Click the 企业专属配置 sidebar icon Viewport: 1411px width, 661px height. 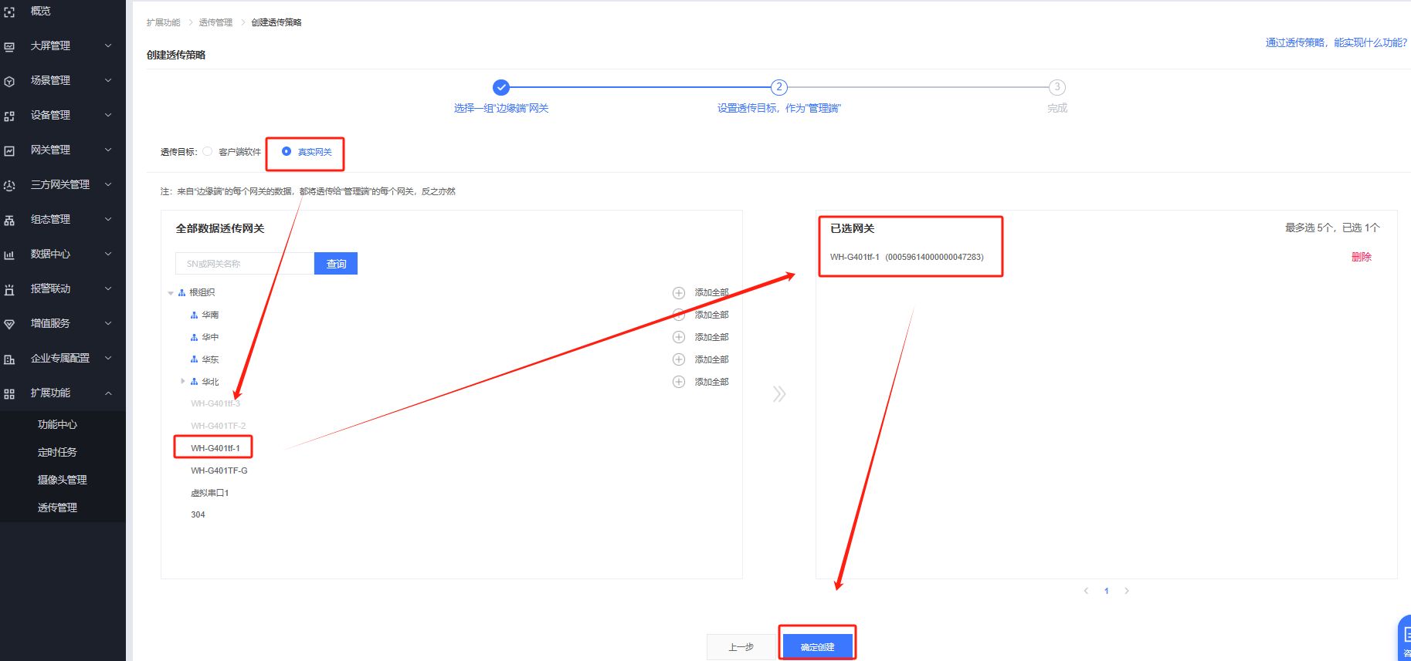pyautogui.click(x=9, y=359)
